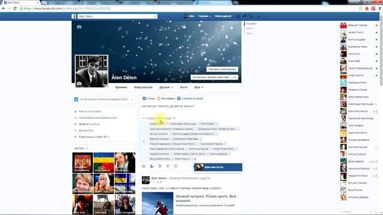Open the notifications globe icon in the top bar

click(251, 16)
